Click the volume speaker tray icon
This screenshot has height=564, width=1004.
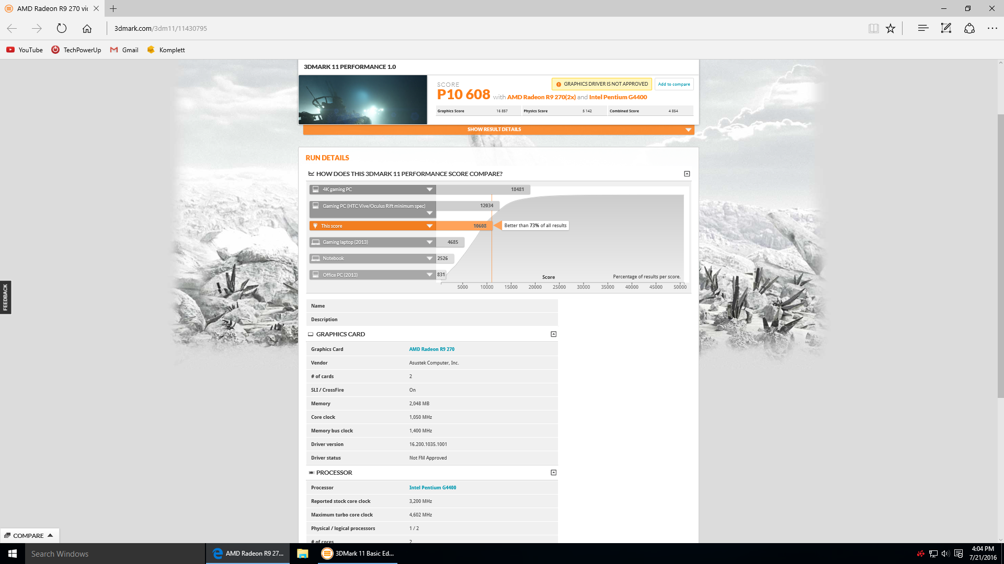(x=945, y=554)
